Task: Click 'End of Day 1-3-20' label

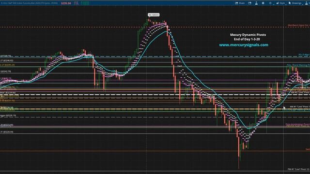Action: [247, 39]
